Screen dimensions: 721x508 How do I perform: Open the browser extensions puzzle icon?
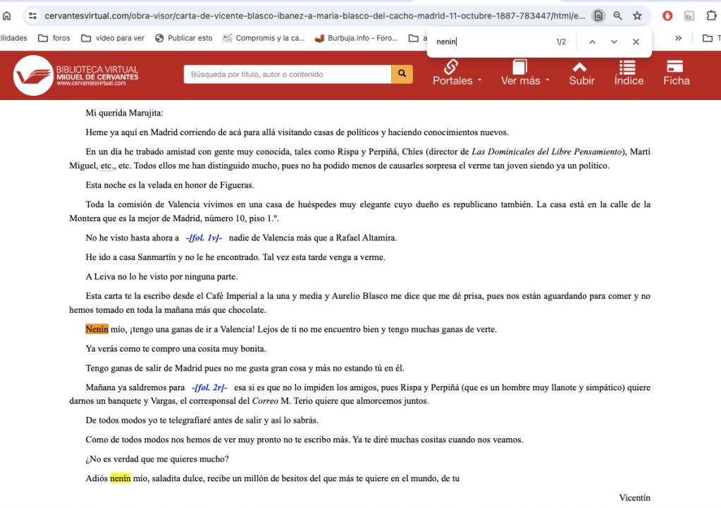pyautogui.click(x=710, y=16)
